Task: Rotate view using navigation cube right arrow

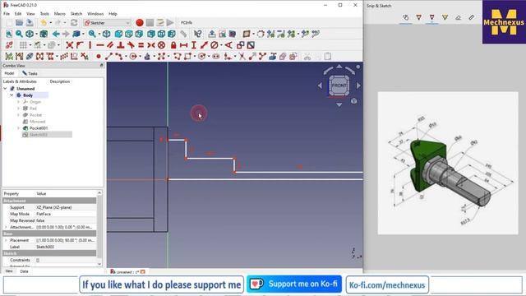Action: (358, 86)
